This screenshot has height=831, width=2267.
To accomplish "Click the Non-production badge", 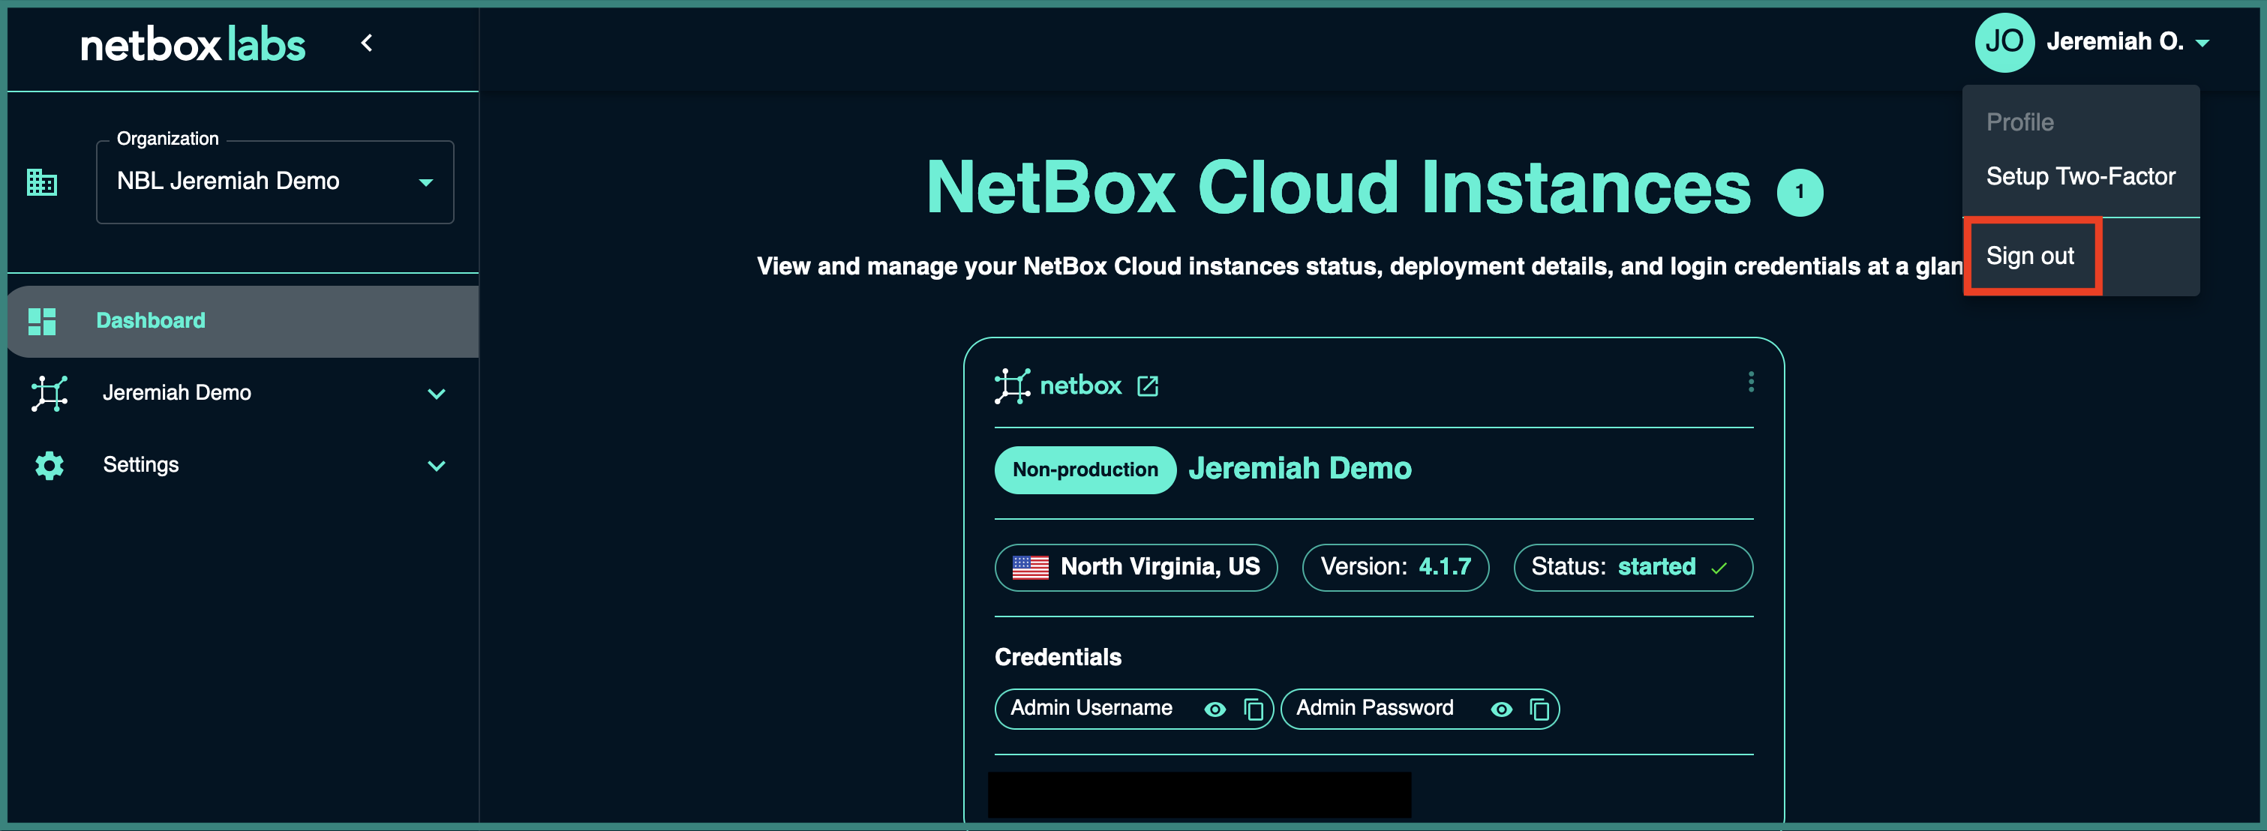I will click(x=1085, y=469).
